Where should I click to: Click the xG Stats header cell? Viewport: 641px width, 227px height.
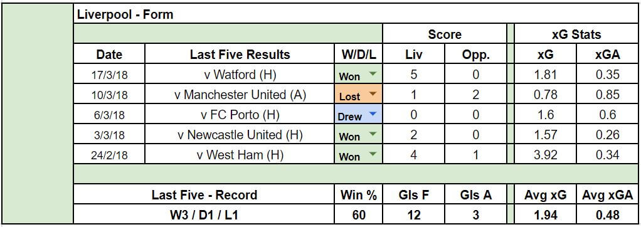click(x=576, y=34)
